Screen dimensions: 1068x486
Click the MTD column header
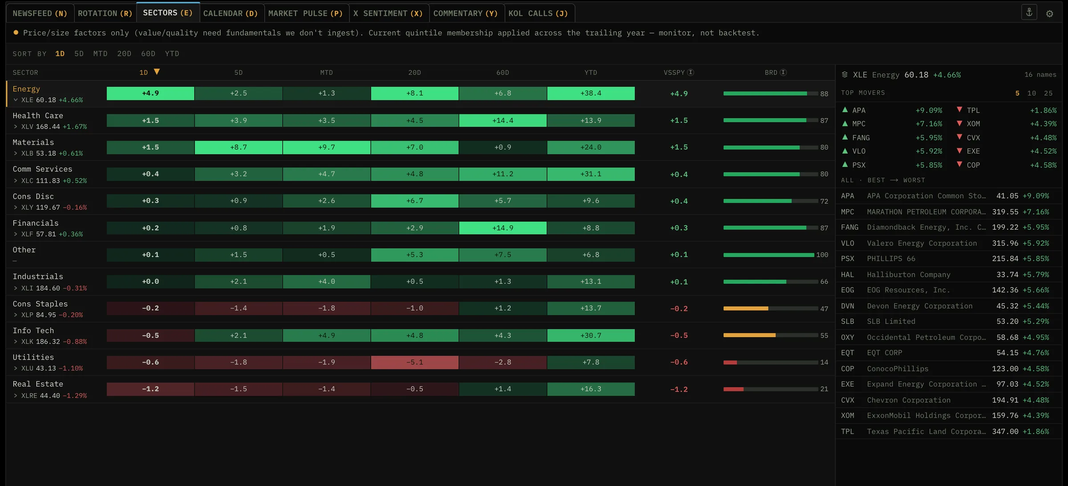[x=327, y=73]
